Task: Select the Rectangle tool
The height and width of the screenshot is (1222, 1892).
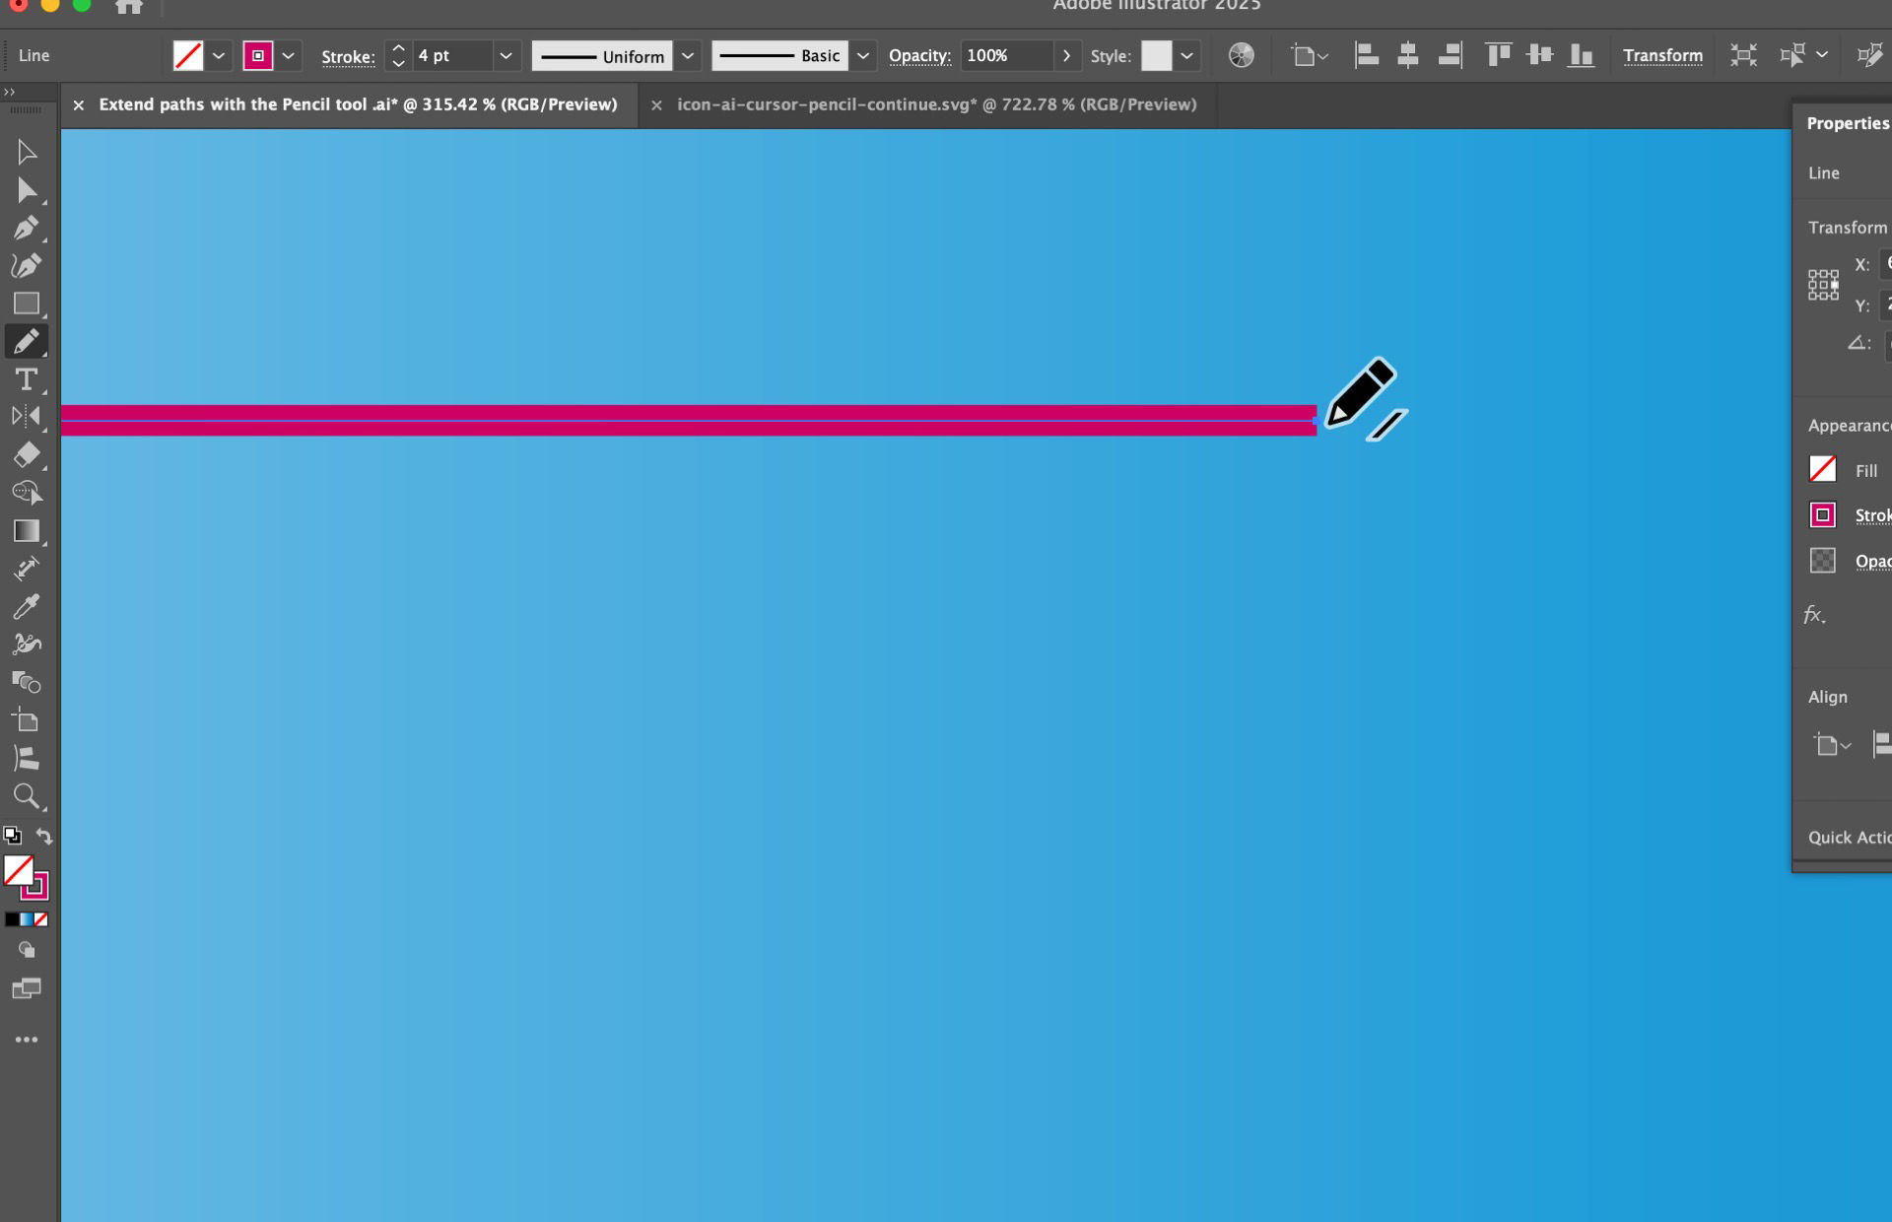Action: point(27,304)
